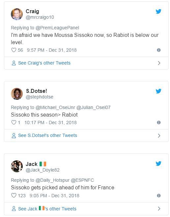Open the 9:57 PM - Dec 31, 2018 timestamp
This screenshot has width=170, height=217.
[52, 50]
